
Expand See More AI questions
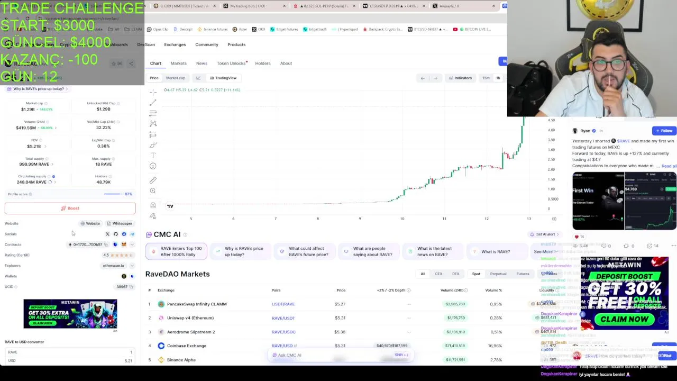546,251
